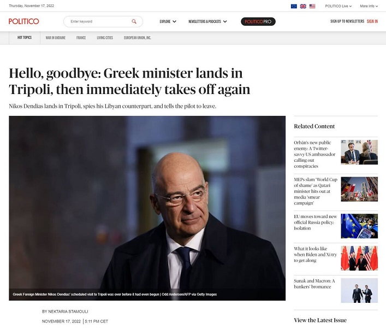Screen dimensions: 386x328
Task: Open the POLITICO logo home link
Action: (24, 21)
